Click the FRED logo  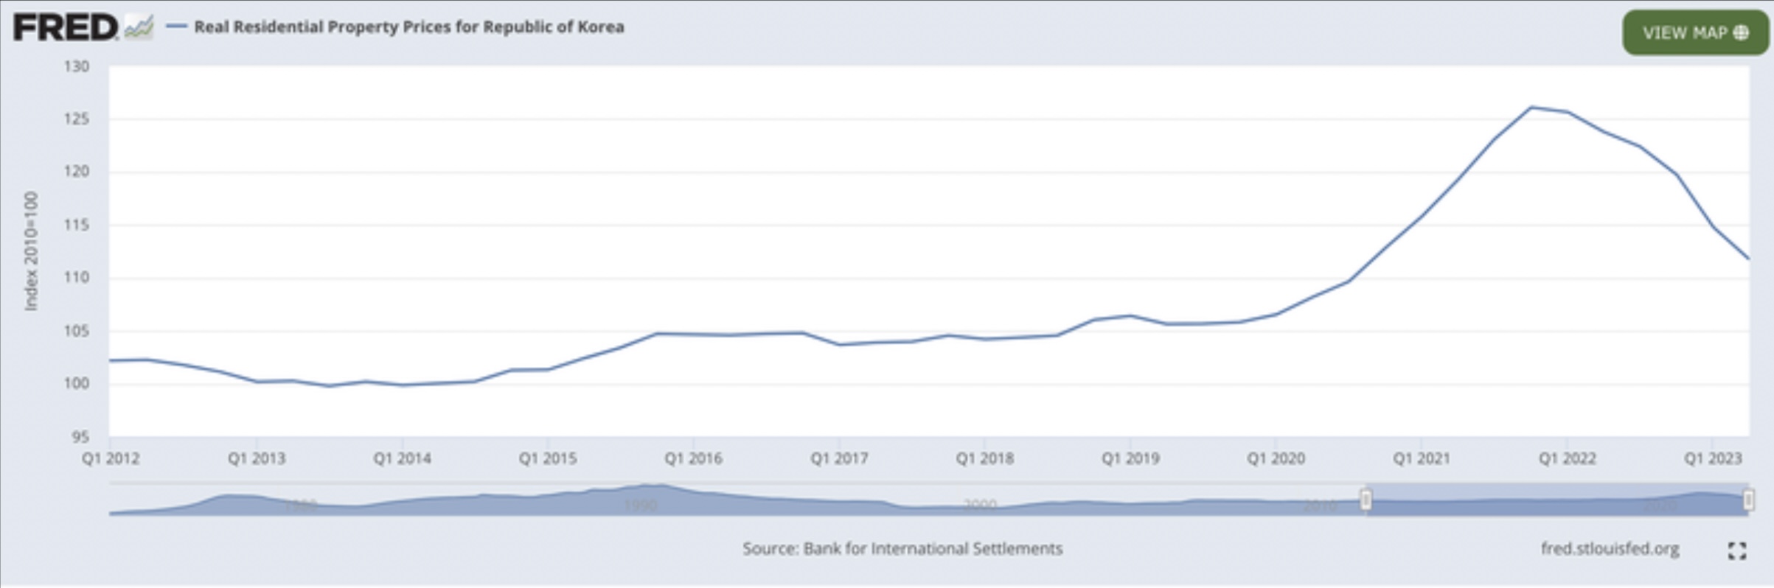(65, 28)
